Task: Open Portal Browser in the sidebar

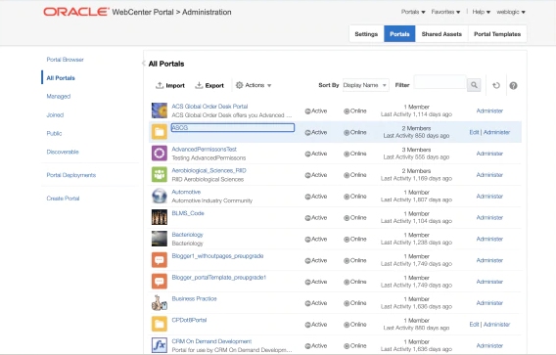Action: [65, 60]
